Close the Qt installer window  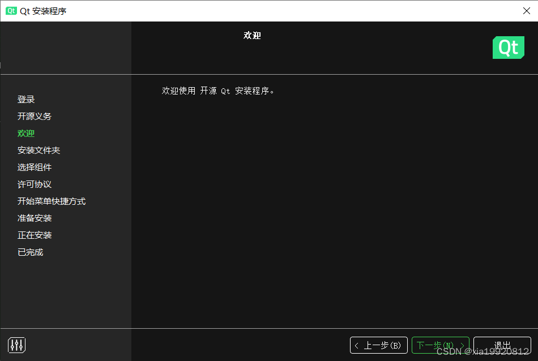526,11
